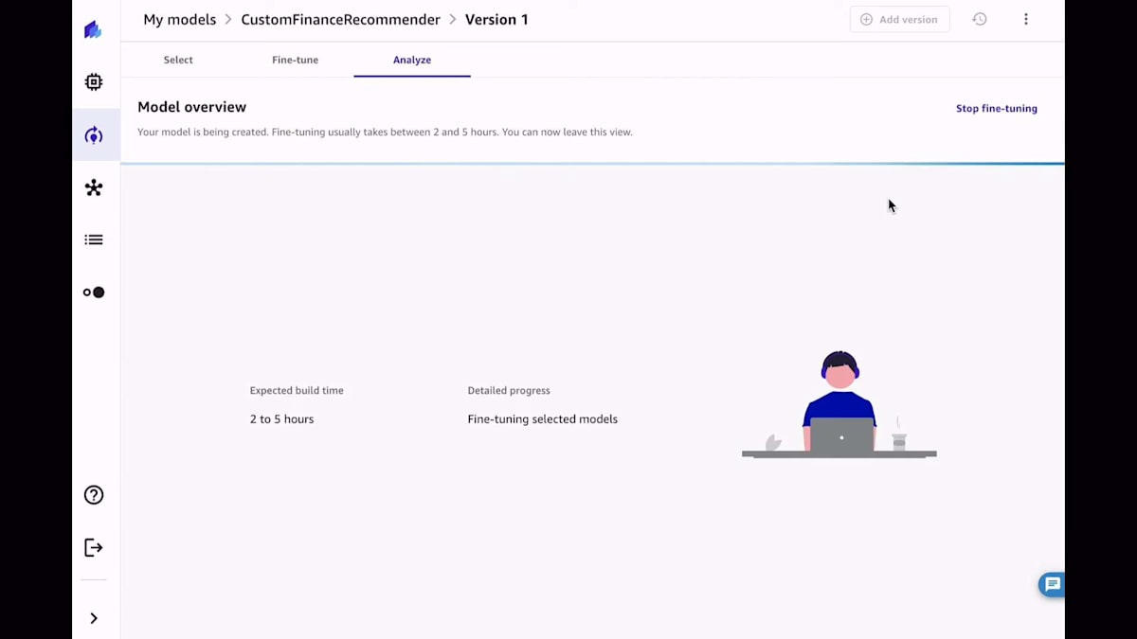This screenshot has height=639, width=1137.
Task: Click Stop fine-tuning
Action: coord(997,109)
